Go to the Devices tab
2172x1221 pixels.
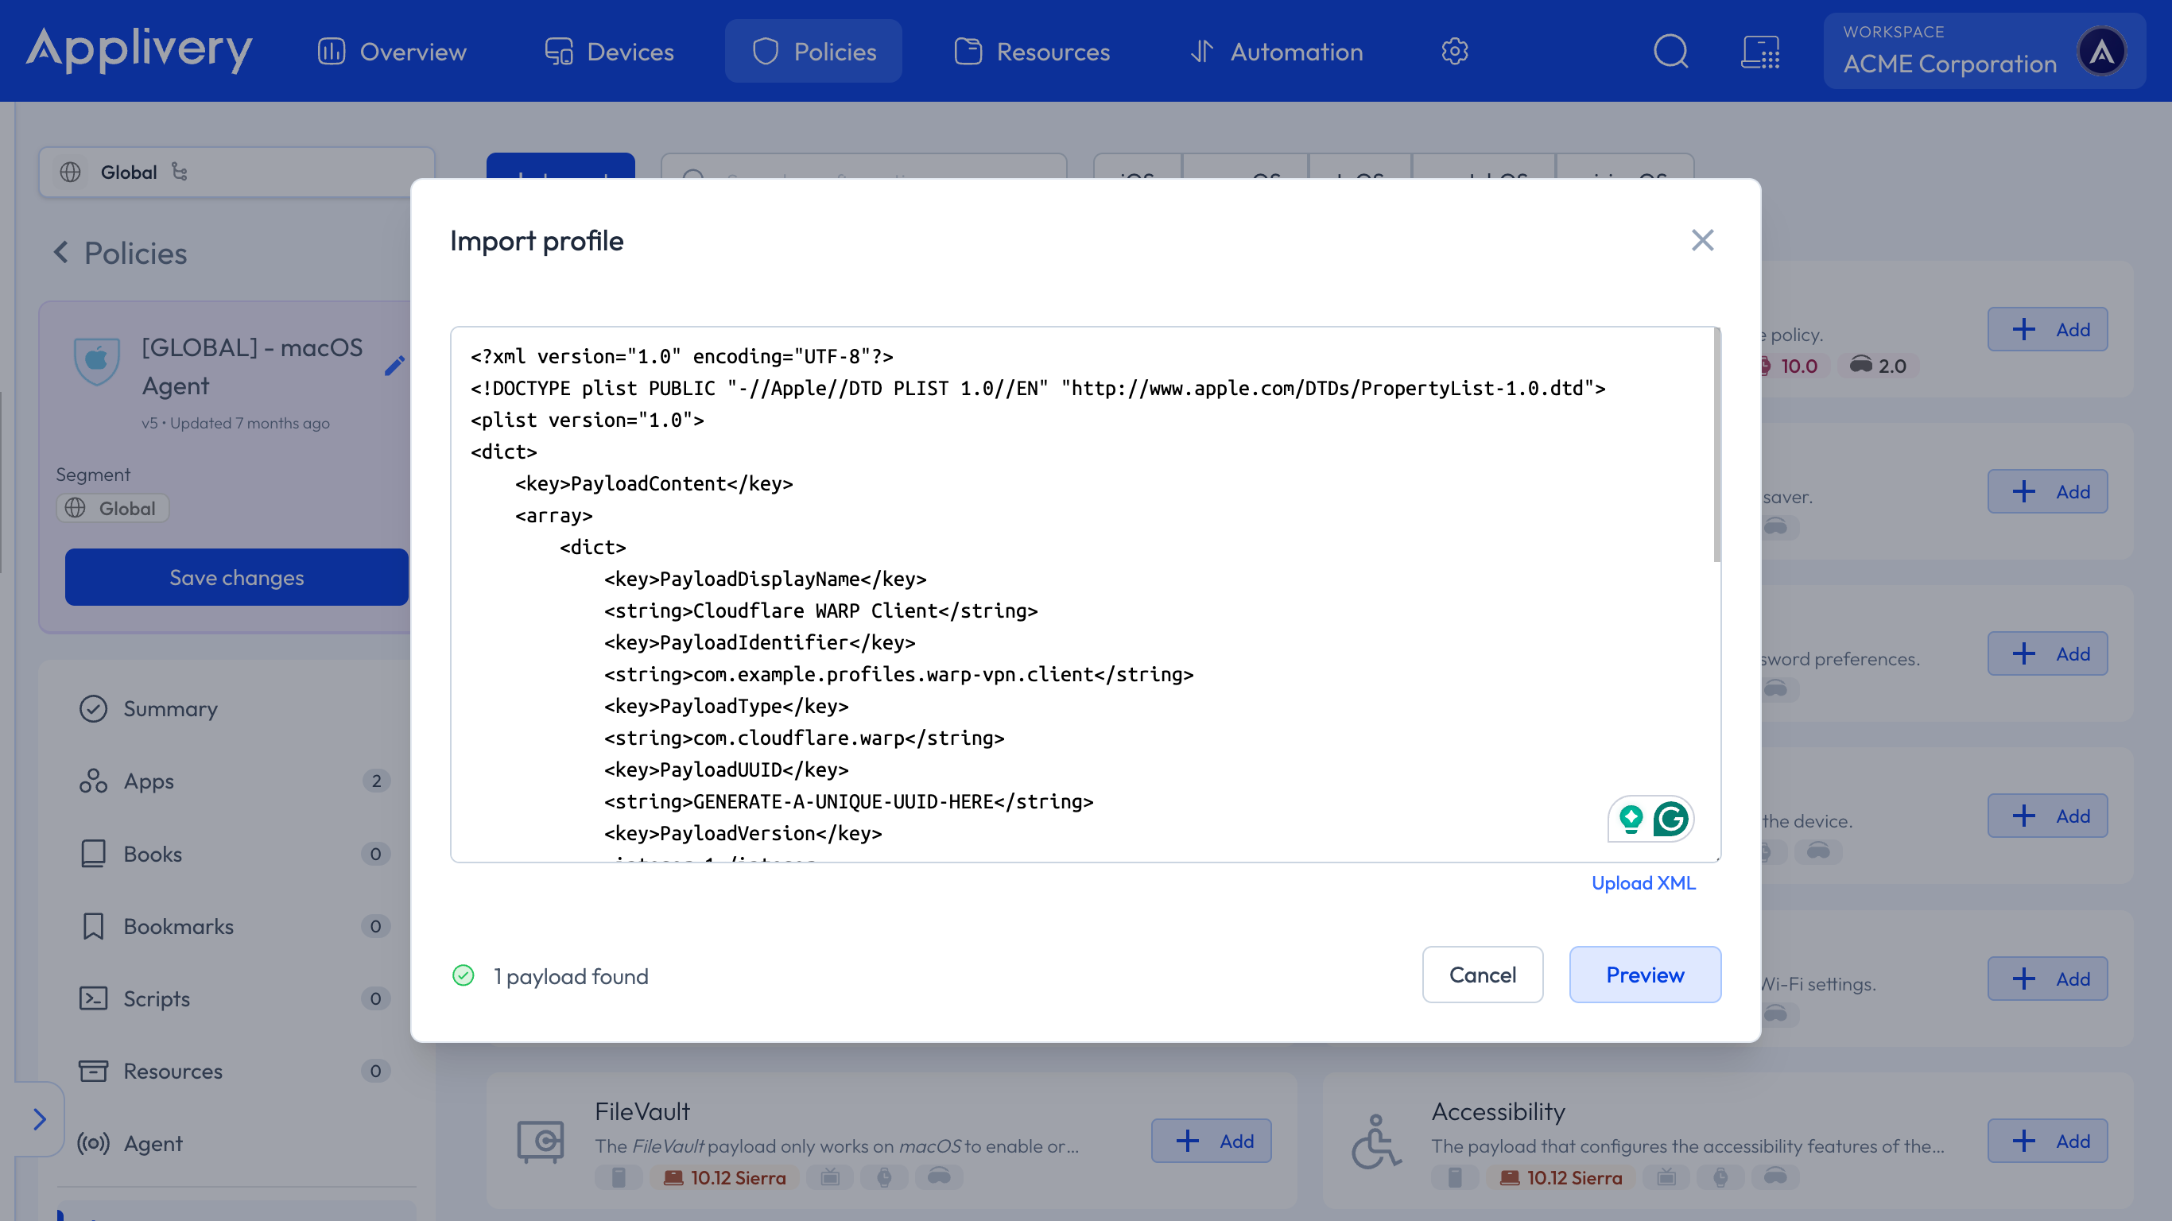pyautogui.click(x=609, y=52)
